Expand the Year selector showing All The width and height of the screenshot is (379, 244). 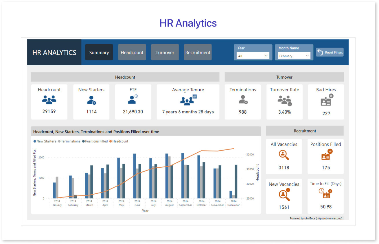point(253,55)
